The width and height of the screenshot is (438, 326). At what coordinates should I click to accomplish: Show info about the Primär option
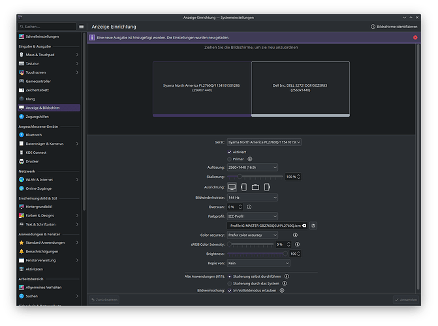[250, 159]
